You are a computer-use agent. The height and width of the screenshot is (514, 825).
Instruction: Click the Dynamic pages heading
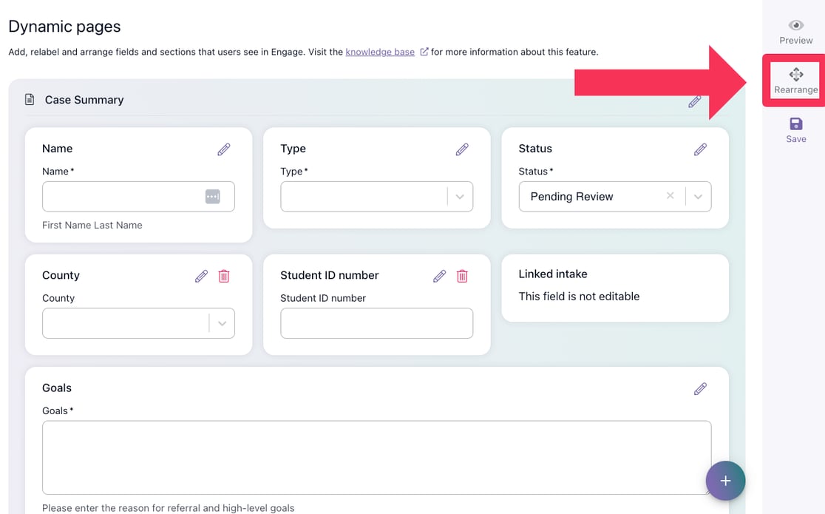pyautogui.click(x=65, y=27)
